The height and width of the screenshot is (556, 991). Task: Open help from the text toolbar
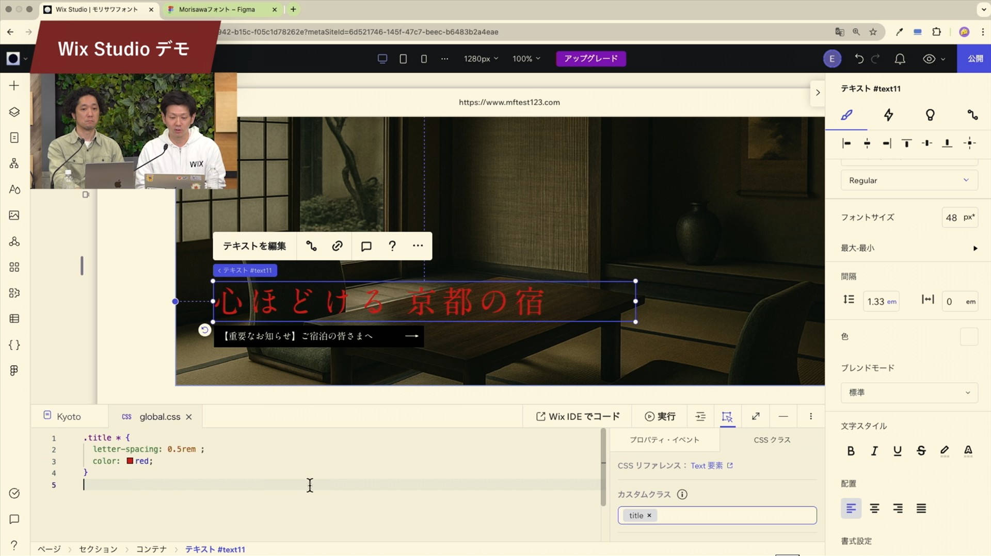coord(392,246)
